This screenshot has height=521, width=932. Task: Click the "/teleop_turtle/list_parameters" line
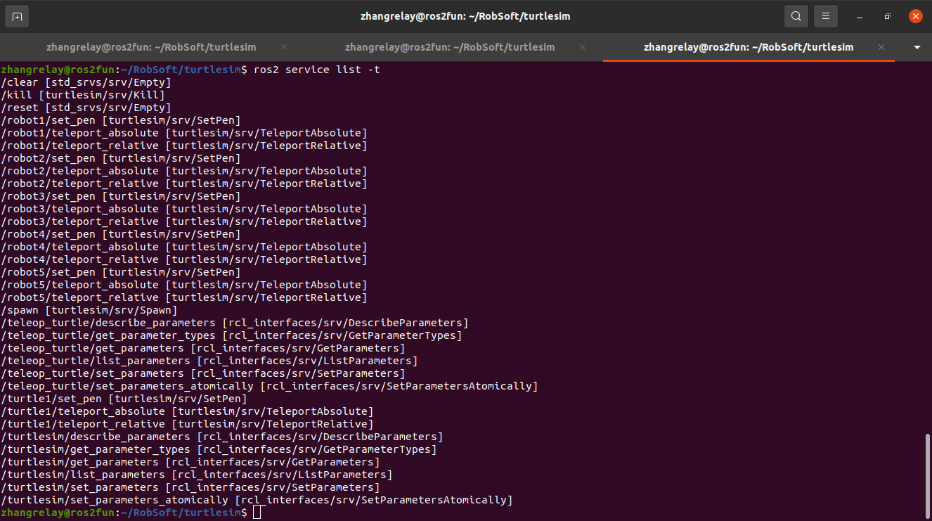[x=209, y=361]
